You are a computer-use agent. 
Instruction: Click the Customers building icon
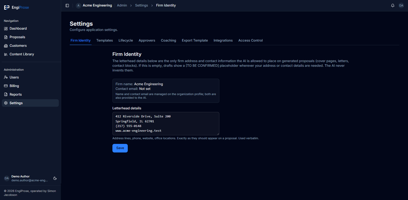pos(6,46)
